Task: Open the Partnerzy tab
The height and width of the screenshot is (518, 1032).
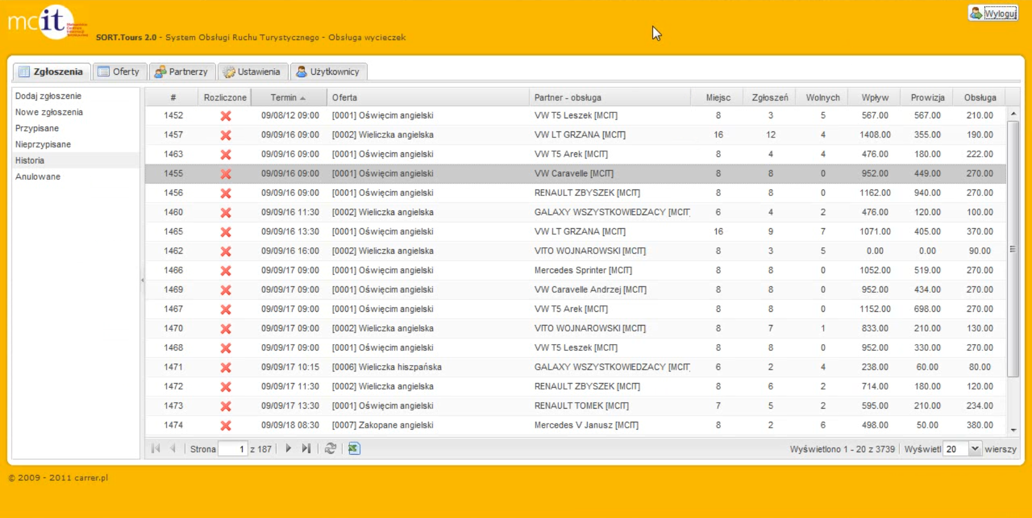Action: pyautogui.click(x=182, y=72)
